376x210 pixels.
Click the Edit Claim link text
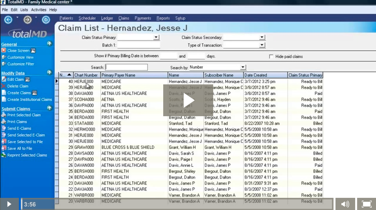[15, 79]
